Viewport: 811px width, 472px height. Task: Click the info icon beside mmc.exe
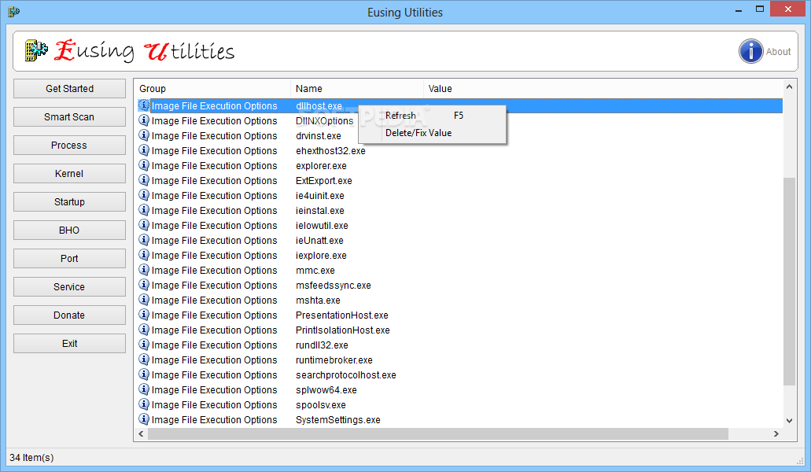coord(144,271)
